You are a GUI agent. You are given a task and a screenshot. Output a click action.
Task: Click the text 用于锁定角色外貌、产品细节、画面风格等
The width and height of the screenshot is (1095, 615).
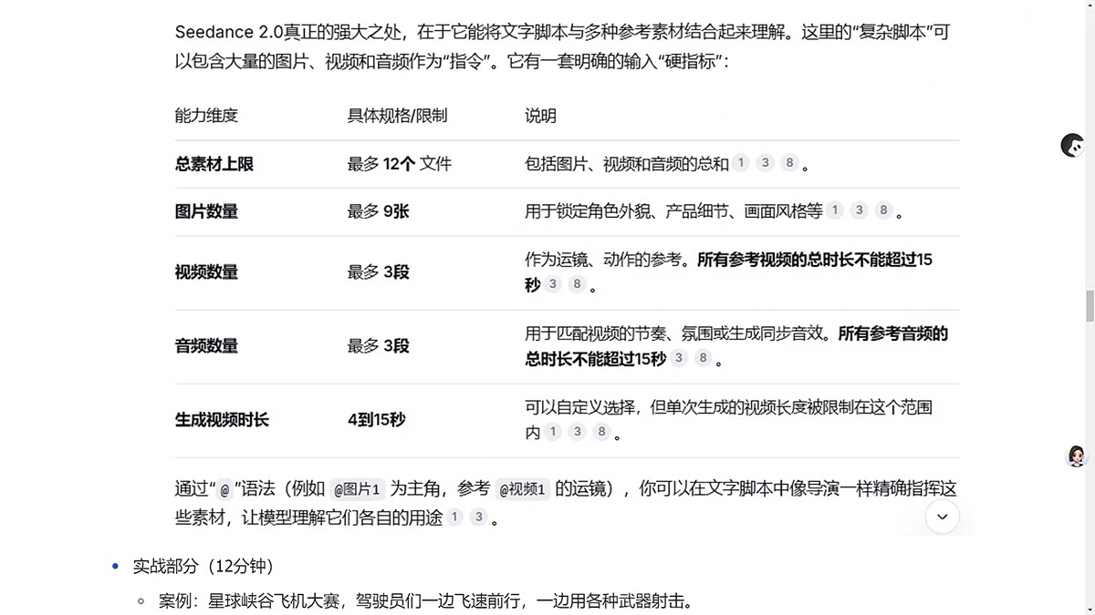[x=673, y=211]
